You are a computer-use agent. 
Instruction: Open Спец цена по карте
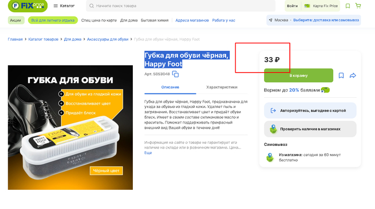point(99,20)
